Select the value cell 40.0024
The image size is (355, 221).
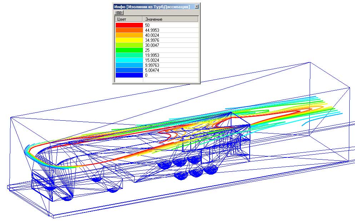[x=170, y=35]
